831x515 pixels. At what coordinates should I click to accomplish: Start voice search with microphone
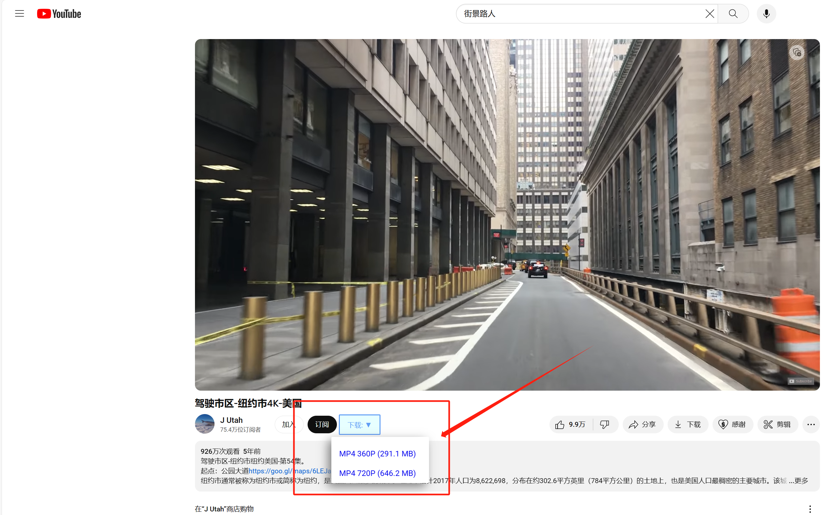pyautogui.click(x=766, y=14)
